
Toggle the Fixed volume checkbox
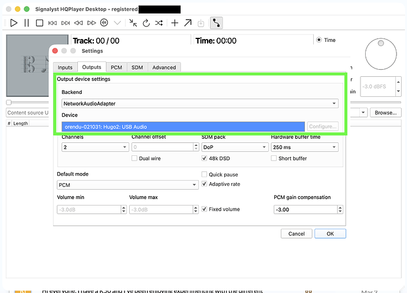click(x=204, y=209)
